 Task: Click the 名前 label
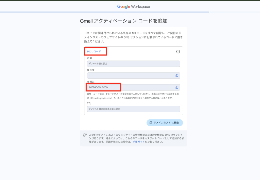tap(89, 58)
